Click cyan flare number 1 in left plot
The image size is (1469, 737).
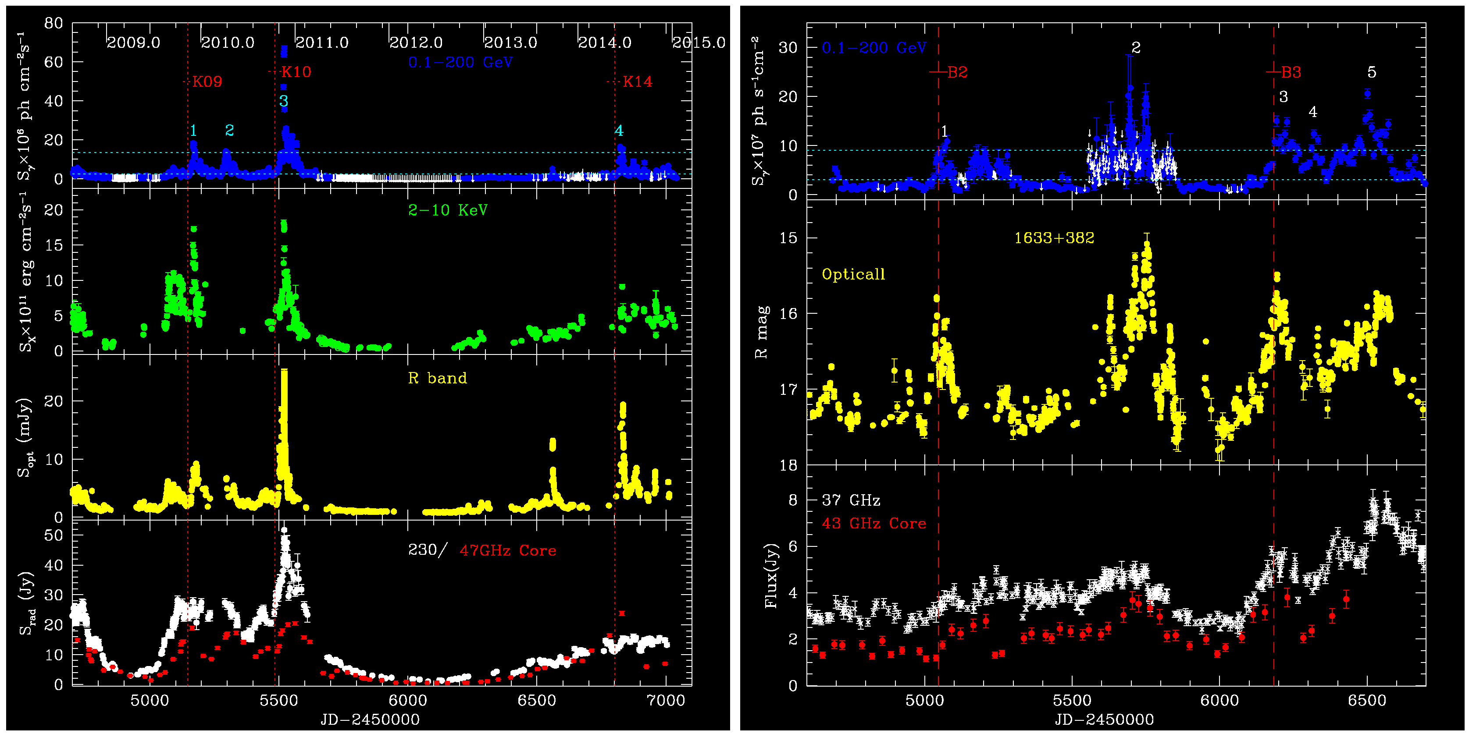coord(193,131)
